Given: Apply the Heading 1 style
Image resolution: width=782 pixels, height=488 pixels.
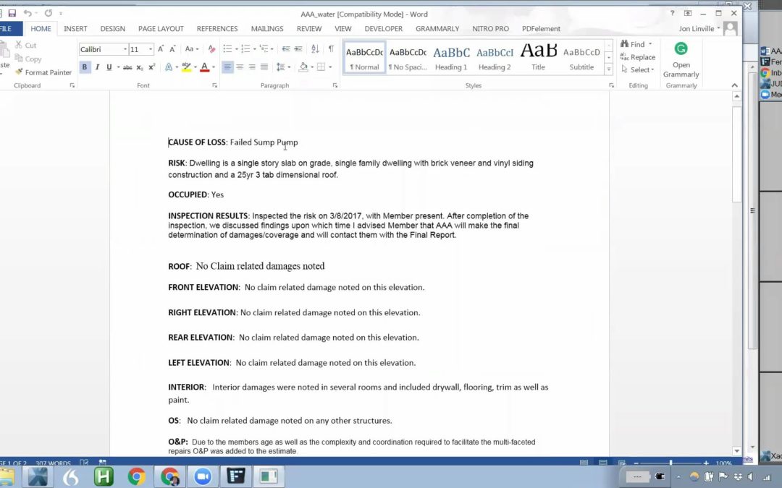Looking at the screenshot, I should point(451,58).
